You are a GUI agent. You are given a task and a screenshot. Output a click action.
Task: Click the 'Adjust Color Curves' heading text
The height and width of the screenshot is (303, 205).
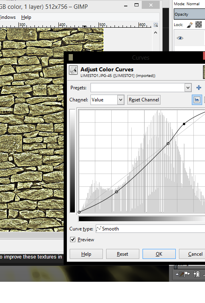[107, 69]
